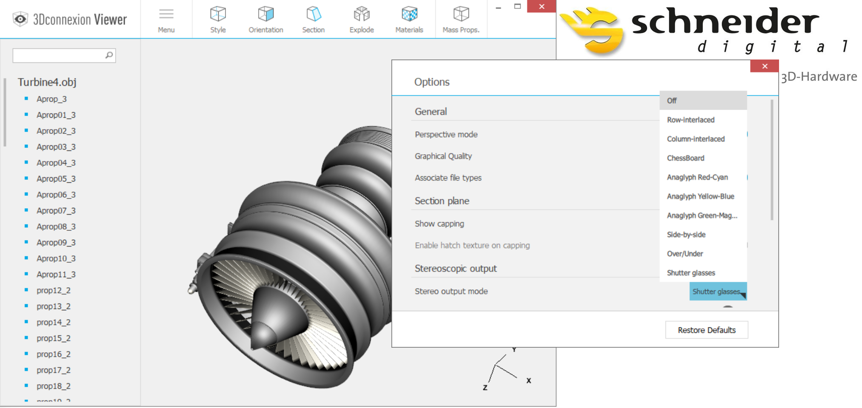Click the Orientation cube icon
This screenshot has width=862, height=408.
(265, 15)
